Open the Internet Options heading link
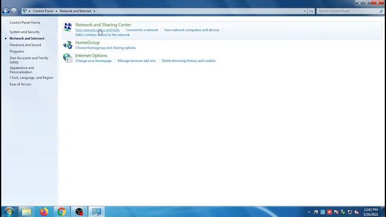 (91, 55)
